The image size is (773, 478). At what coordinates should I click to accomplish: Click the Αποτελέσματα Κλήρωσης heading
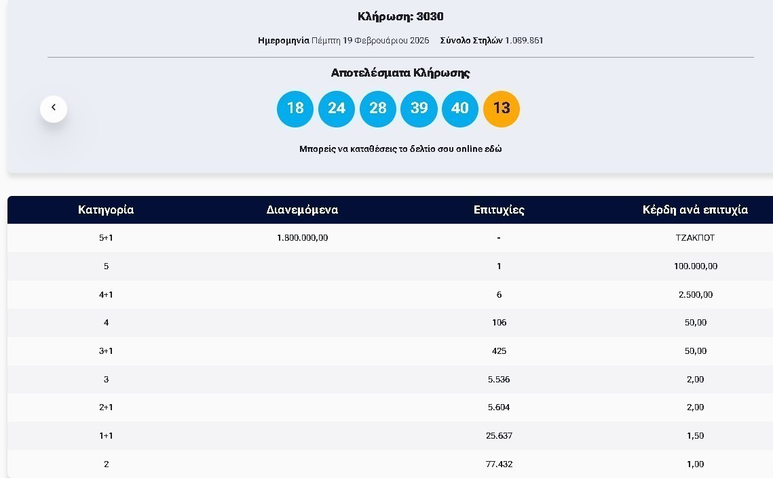tap(400, 73)
